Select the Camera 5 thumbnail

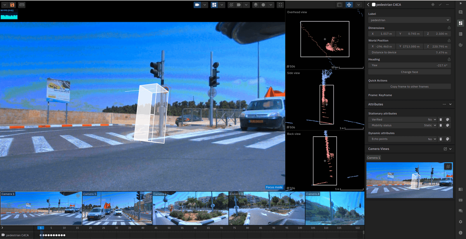click(117, 208)
